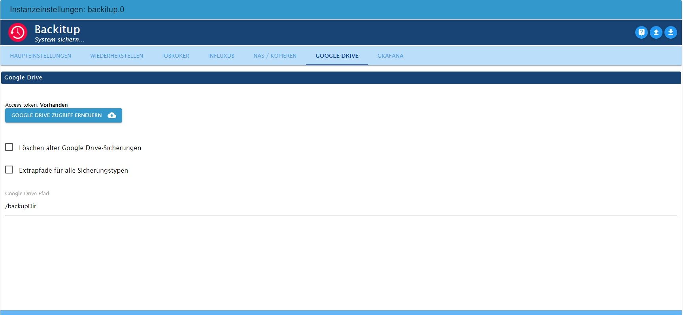Image resolution: width=685 pixels, height=315 pixels.
Task: Click the upload configuration icon
Action: pyautogui.click(x=656, y=32)
